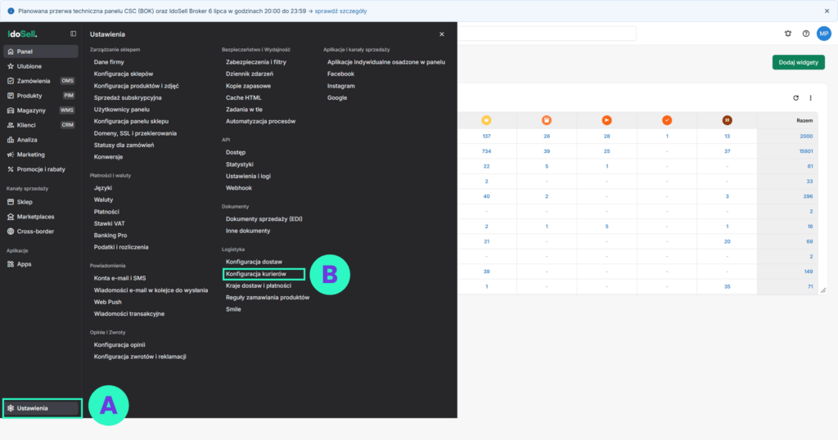Open Kraje dostaw i płatności

click(258, 285)
